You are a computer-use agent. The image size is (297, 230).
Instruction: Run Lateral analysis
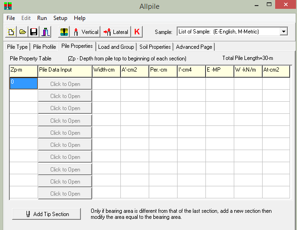116,32
